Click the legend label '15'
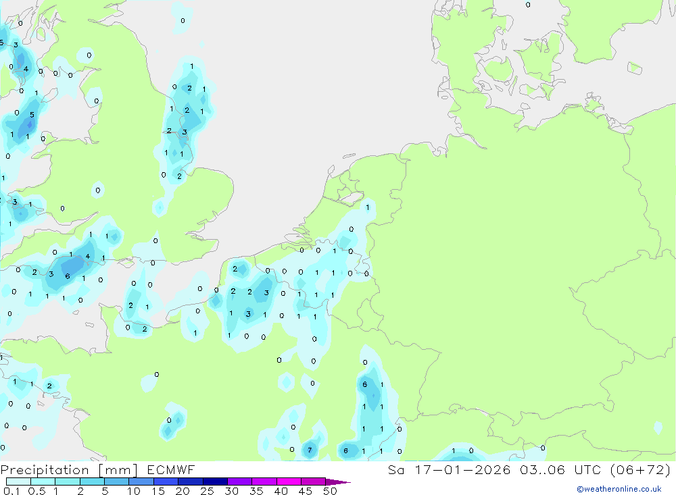 [158, 491]
